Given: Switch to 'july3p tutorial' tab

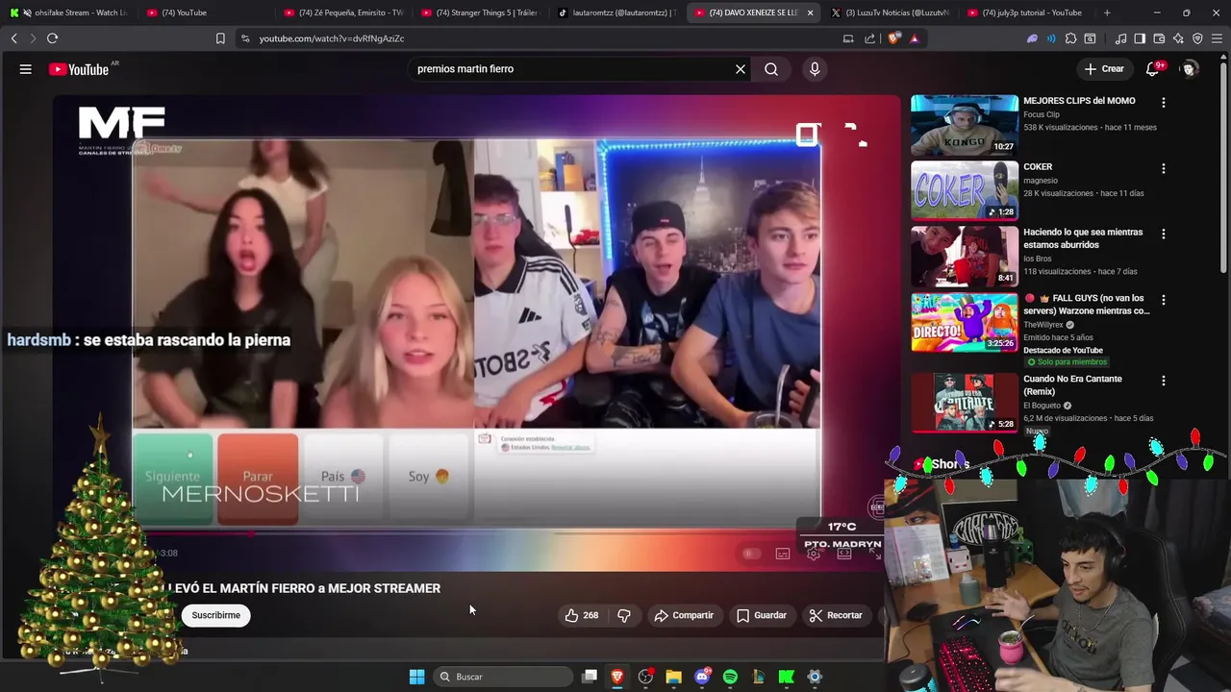Looking at the screenshot, I should 1027,12.
